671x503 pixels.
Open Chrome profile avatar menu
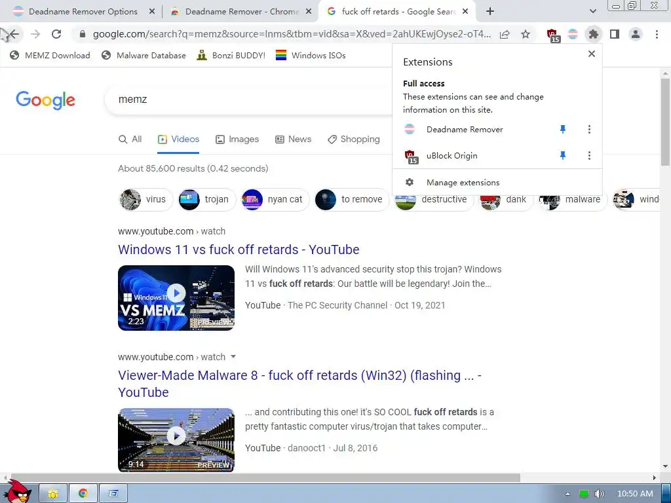636,34
